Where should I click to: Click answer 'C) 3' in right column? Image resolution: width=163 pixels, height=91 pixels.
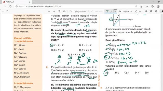click(127, 73)
